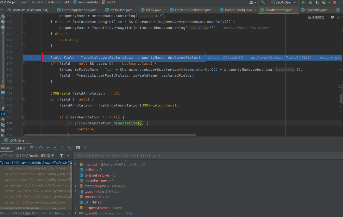343x217 pixels.
Task: Expand the types[0] watch node
Action: [76, 213]
